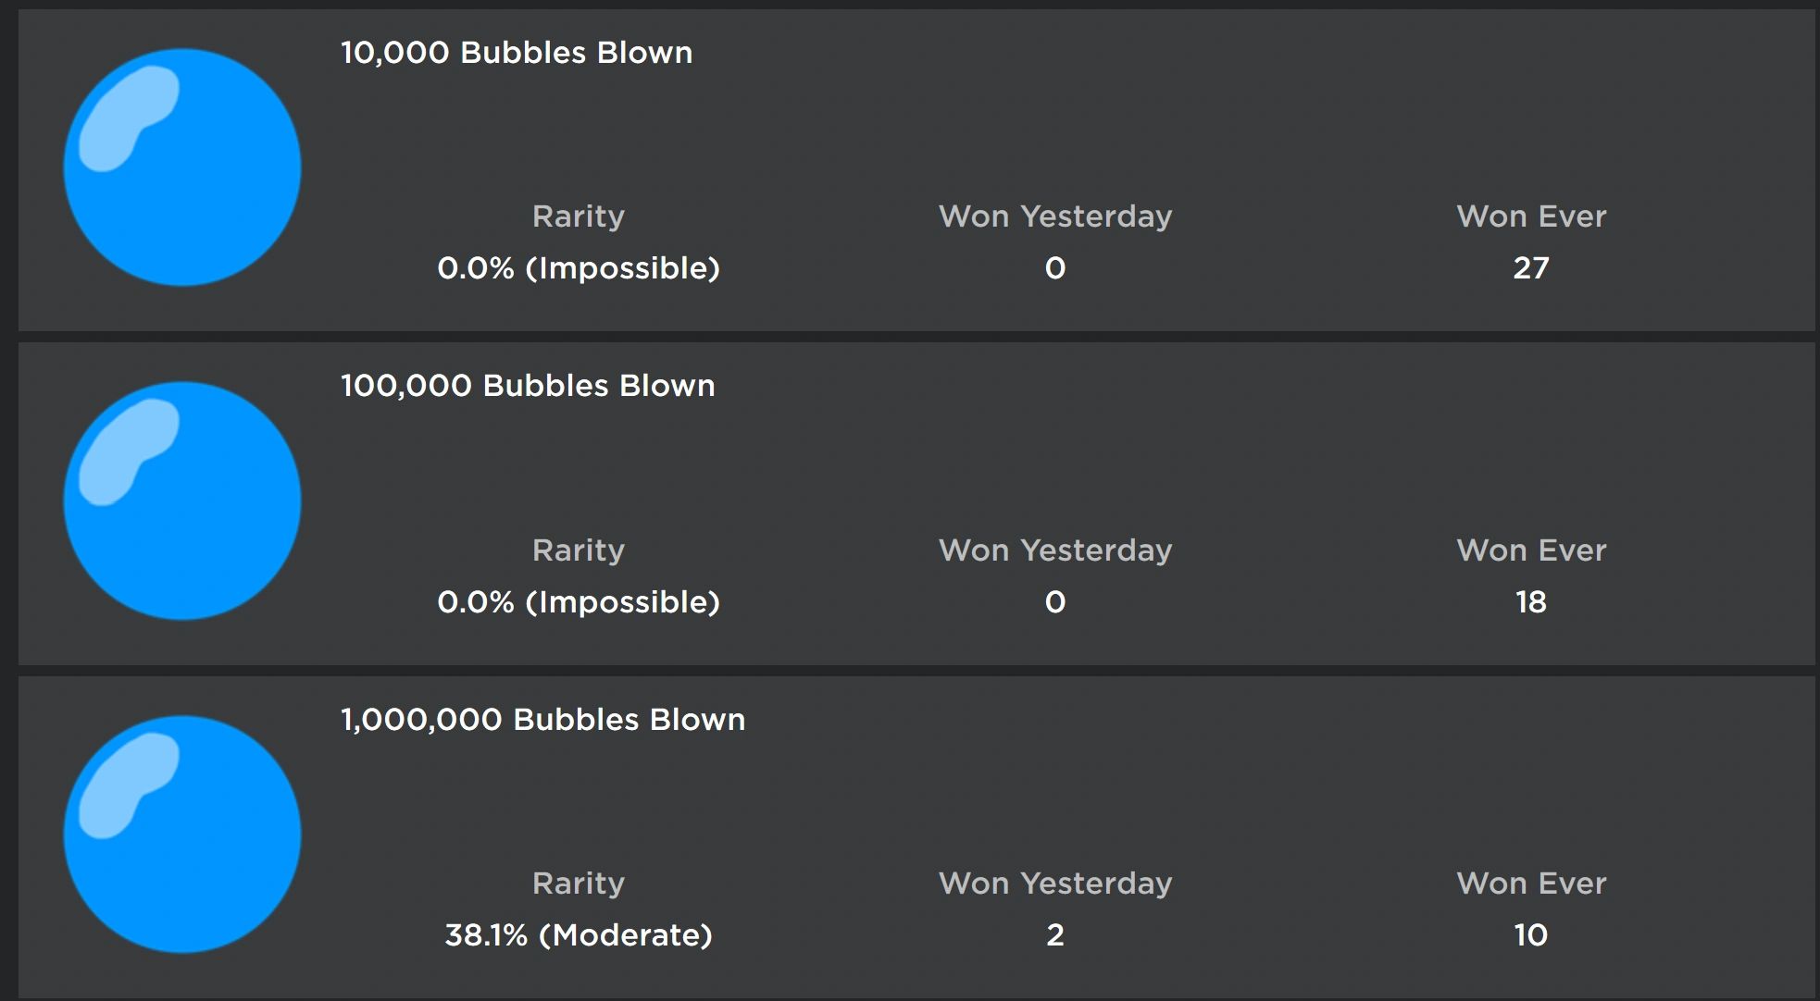
Task: Click the Rarity label on the first badge
Action: click(579, 216)
